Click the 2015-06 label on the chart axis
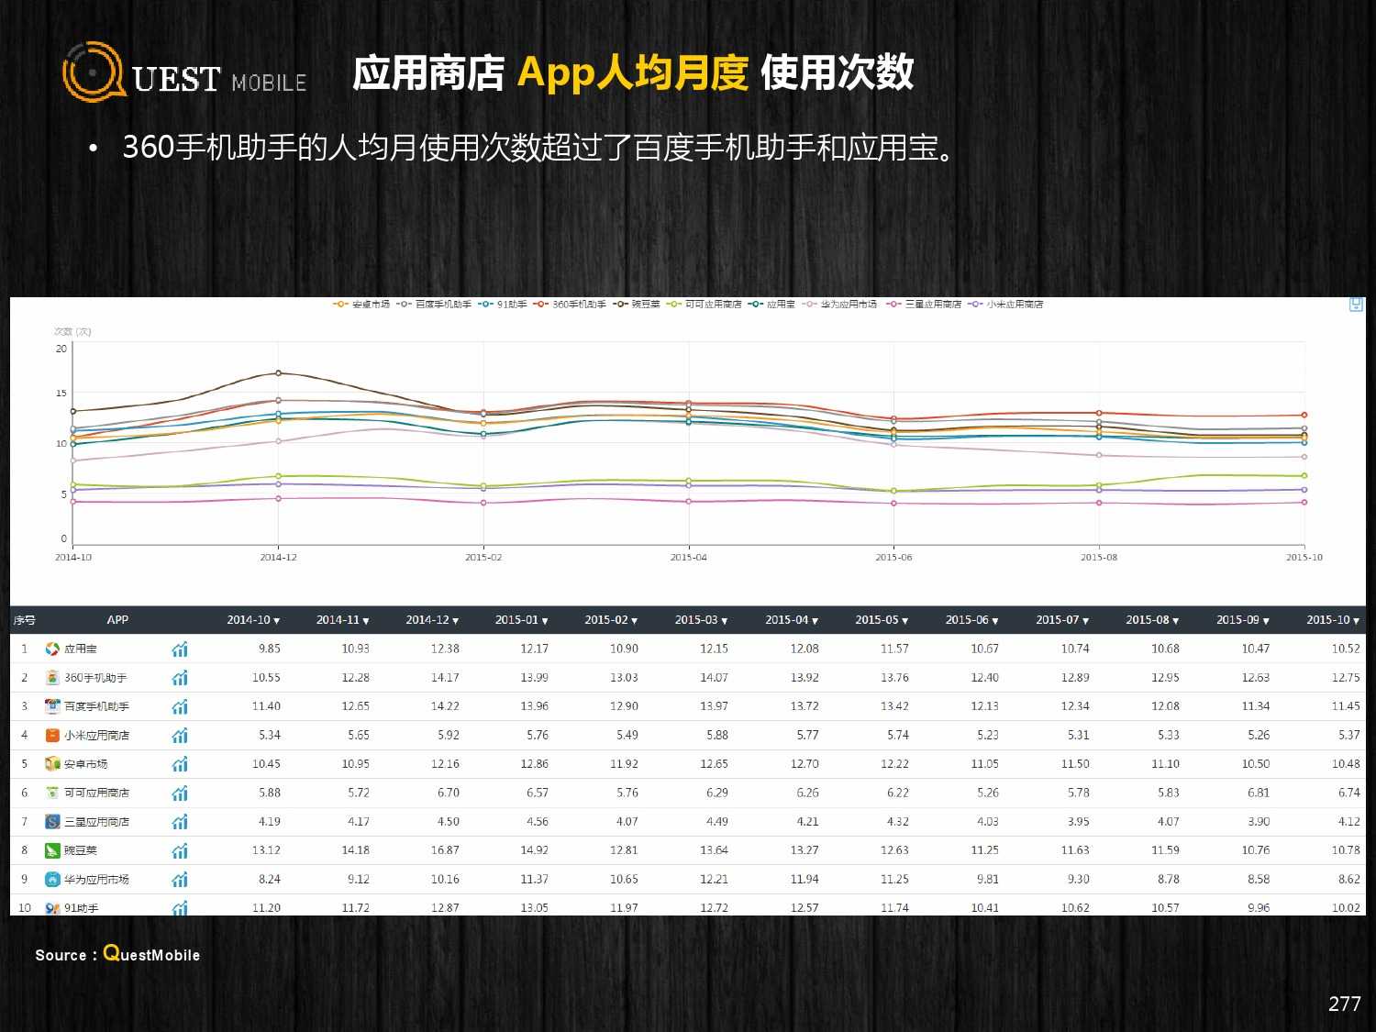Image resolution: width=1376 pixels, height=1032 pixels. tap(893, 558)
